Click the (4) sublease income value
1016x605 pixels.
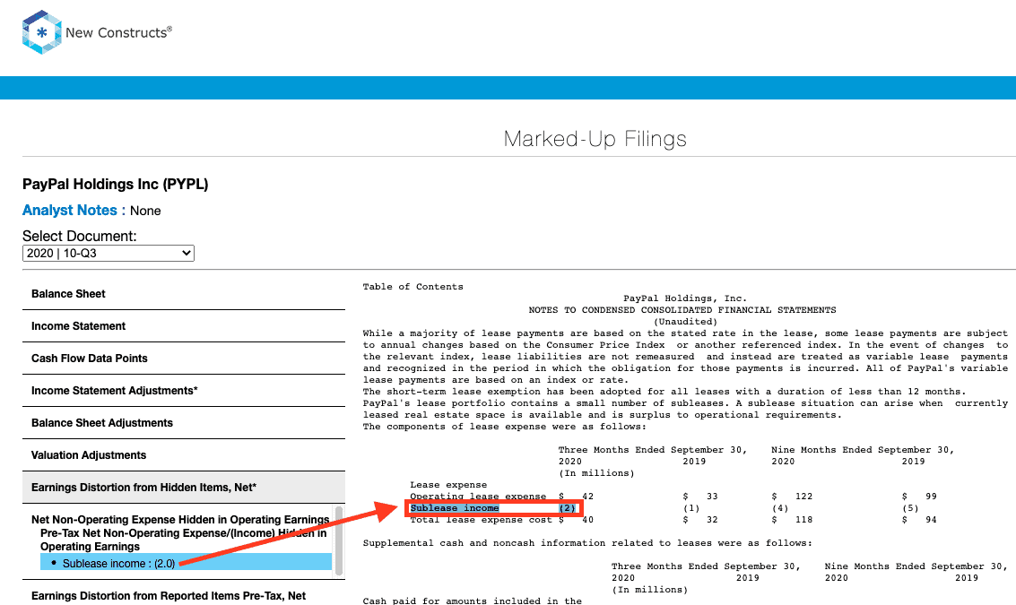coord(780,508)
